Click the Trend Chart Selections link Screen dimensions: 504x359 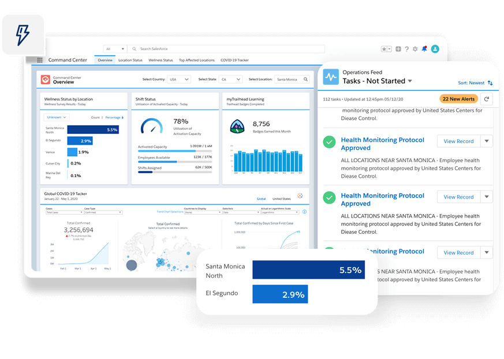coord(170,212)
